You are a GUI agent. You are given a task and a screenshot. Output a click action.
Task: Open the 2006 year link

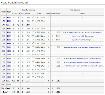(9, 70)
